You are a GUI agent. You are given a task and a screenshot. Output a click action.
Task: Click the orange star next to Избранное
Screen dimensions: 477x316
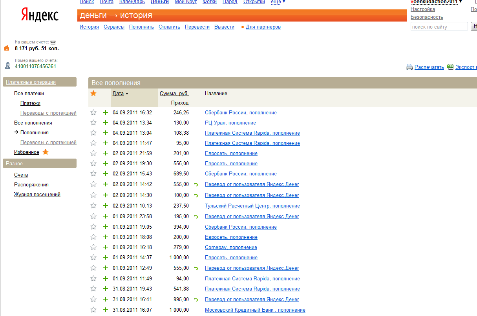click(x=46, y=152)
